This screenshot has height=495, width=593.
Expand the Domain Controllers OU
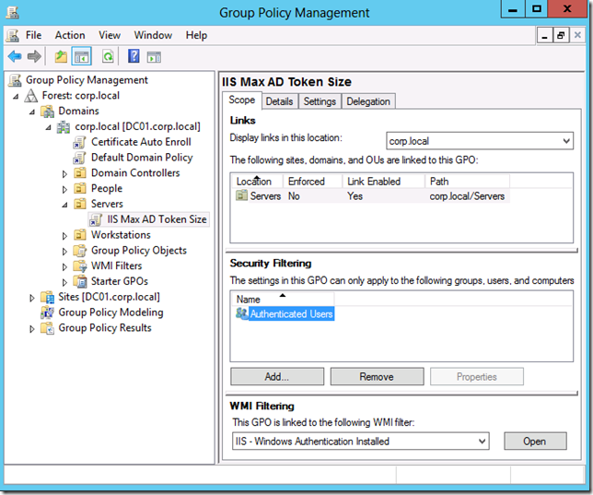64,173
